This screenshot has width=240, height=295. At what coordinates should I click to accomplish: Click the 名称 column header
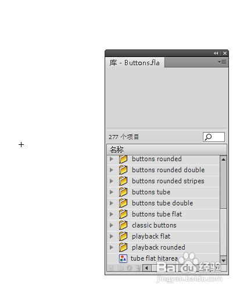point(167,150)
